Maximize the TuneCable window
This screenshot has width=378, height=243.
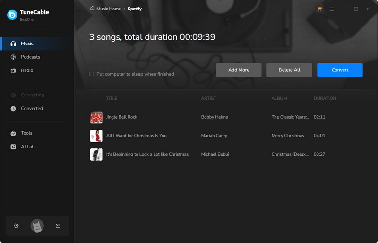point(356,9)
